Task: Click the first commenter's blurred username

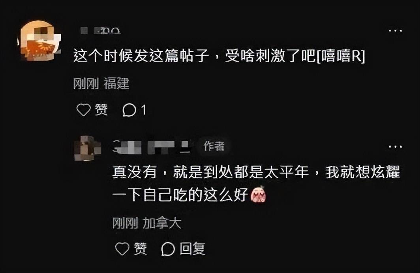Action: click(x=100, y=30)
